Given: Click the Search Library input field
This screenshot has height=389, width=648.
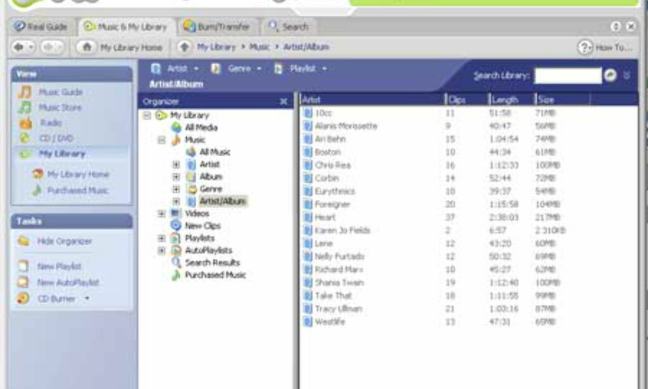Looking at the screenshot, I should 568,75.
